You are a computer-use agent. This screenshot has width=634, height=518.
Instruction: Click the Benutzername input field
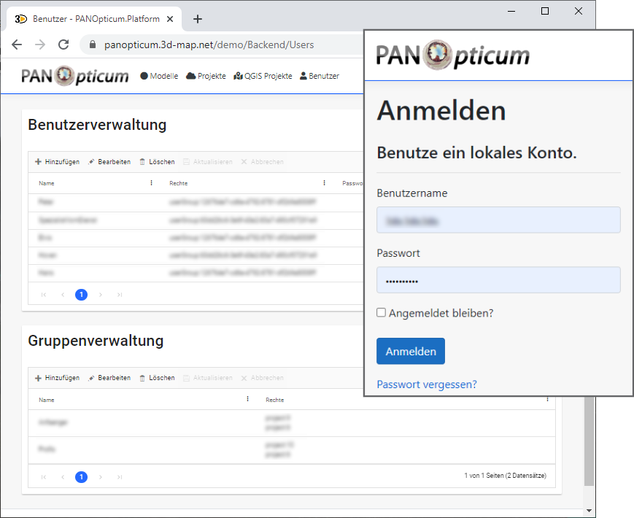pos(498,220)
